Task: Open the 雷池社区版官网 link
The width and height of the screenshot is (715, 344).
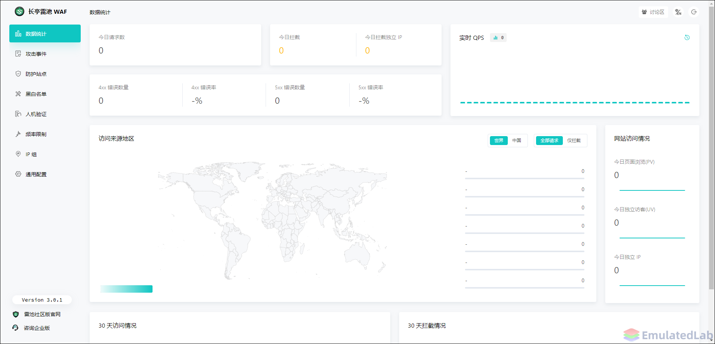Action: [42, 314]
